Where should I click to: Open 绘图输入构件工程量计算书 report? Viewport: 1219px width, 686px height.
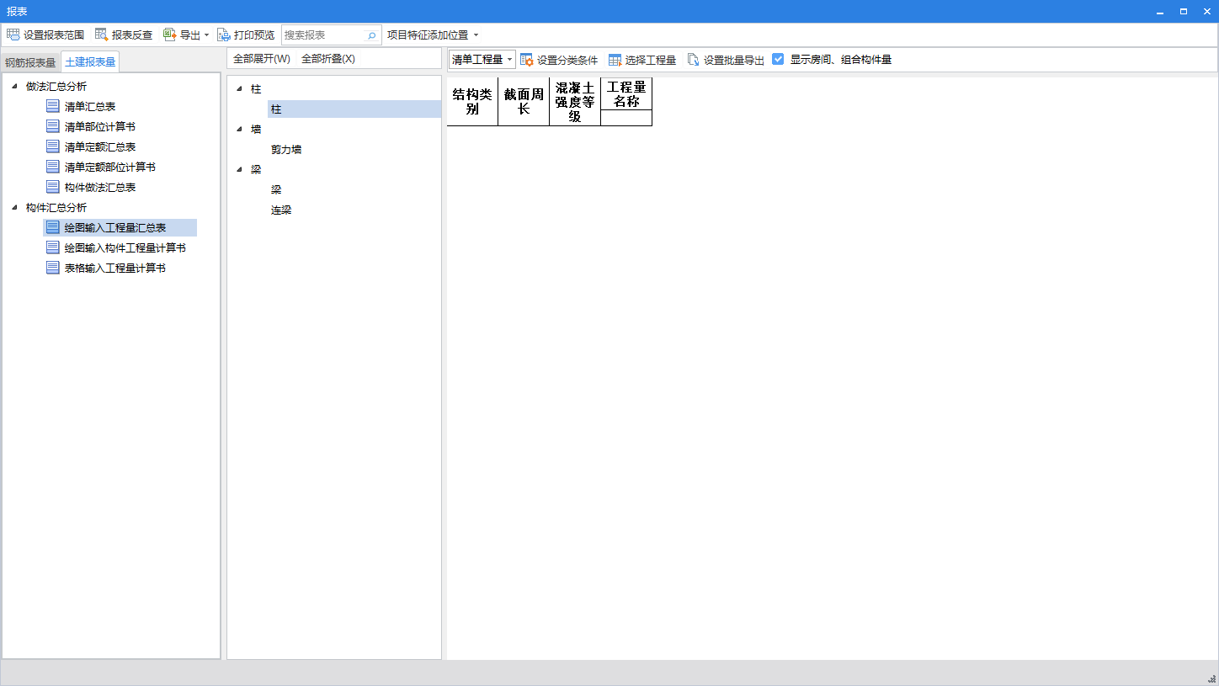click(125, 247)
